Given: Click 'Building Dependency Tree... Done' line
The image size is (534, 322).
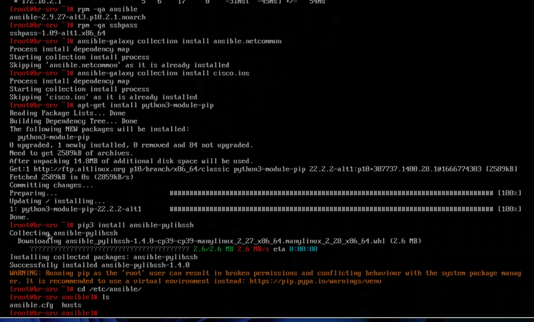Looking at the screenshot, I should [73, 121].
